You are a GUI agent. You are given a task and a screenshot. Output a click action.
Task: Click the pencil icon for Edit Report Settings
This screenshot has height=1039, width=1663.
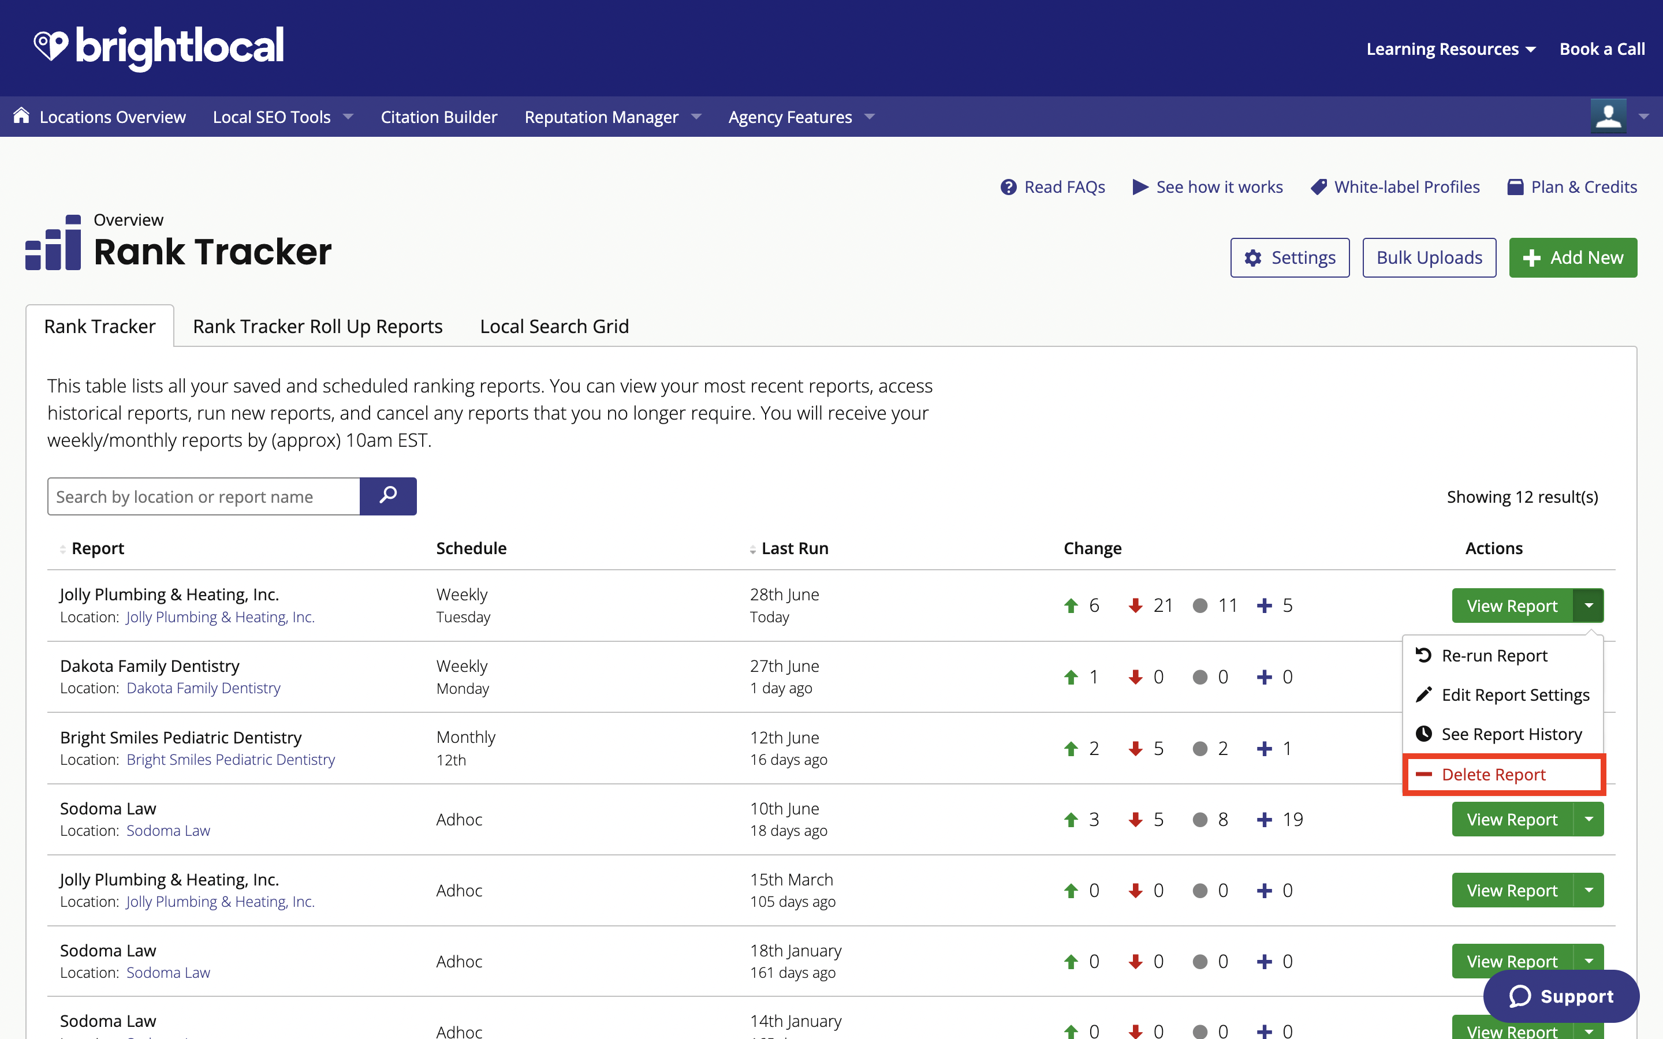pos(1424,695)
